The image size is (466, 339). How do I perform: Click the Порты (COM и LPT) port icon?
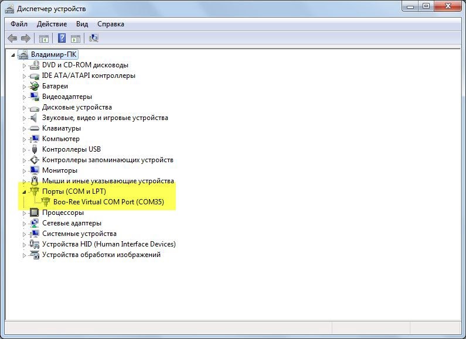coord(35,191)
